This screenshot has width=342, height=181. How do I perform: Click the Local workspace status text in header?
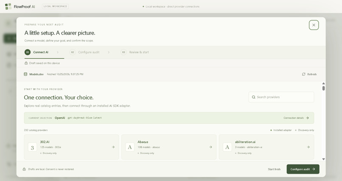pyautogui.click(x=171, y=6)
